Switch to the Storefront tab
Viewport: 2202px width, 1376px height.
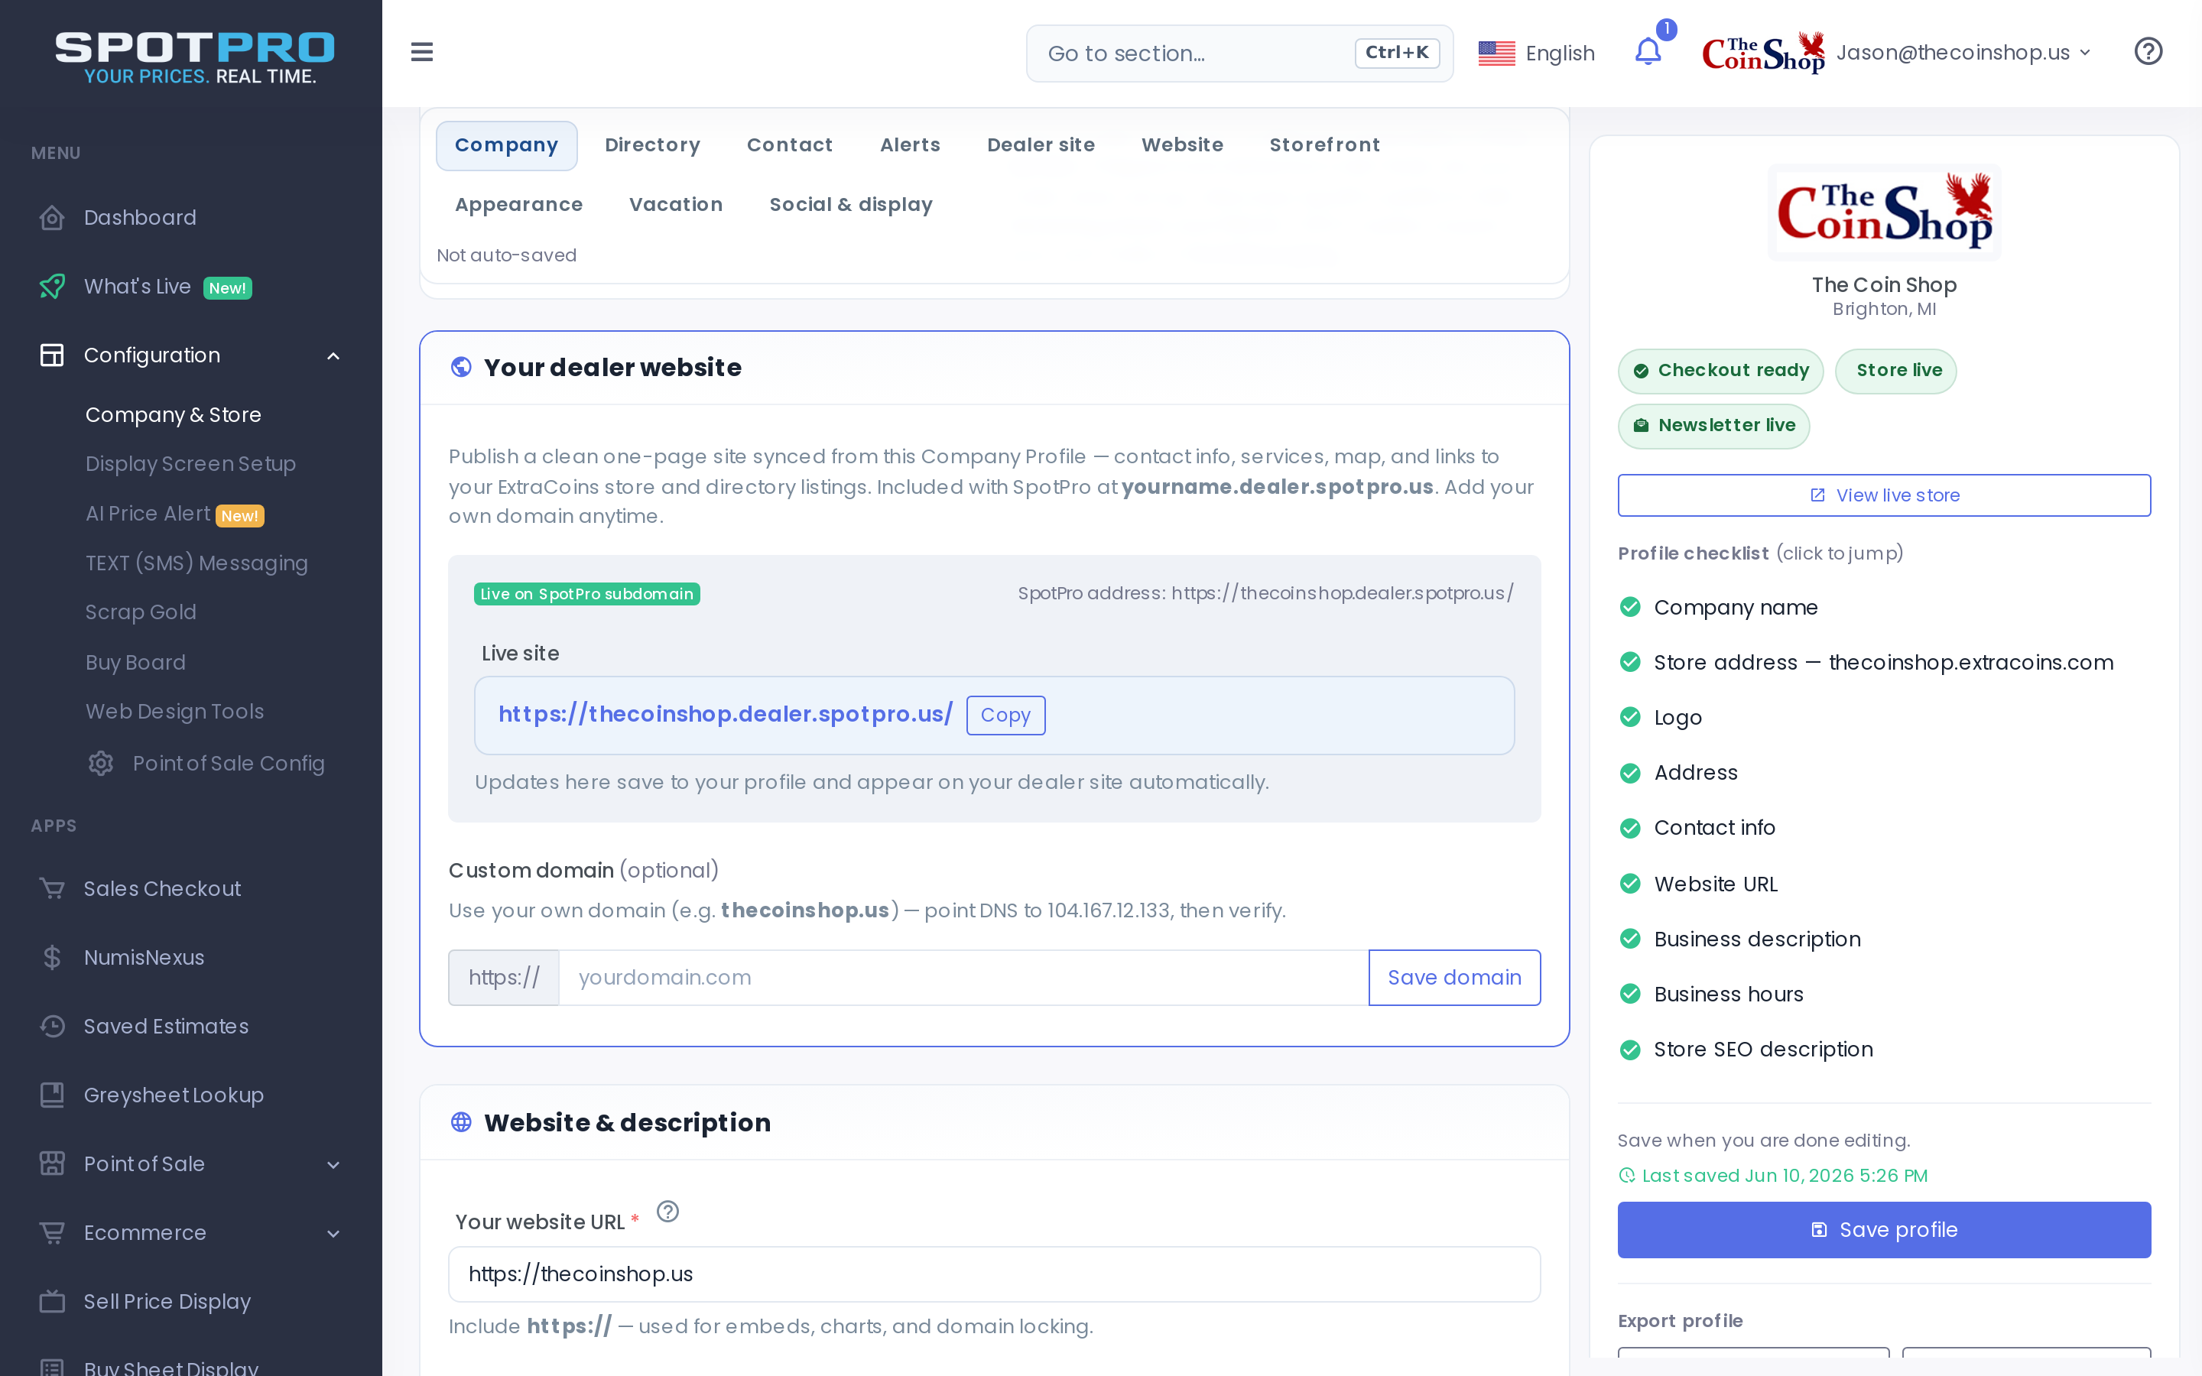pyautogui.click(x=1325, y=145)
